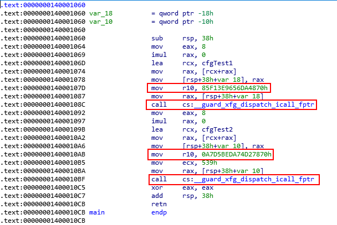The width and height of the screenshot is (337, 225).
Task: Click 'qword ptr -10h' type definition
Action: tap(186, 22)
